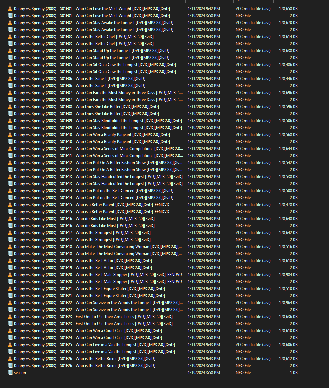Click the S01E03 Better Chef NFO file name

[84, 44]
